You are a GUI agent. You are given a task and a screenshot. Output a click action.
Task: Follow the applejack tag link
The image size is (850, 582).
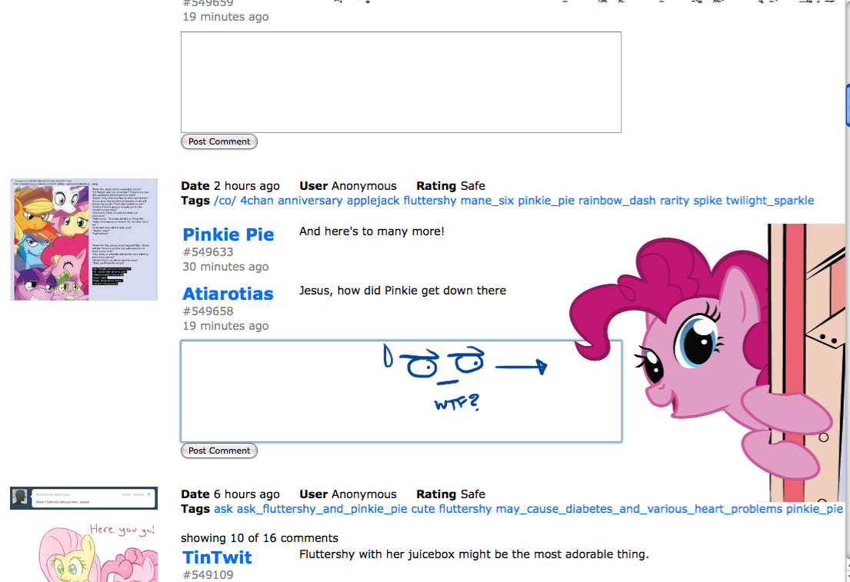[x=373, y=201]
